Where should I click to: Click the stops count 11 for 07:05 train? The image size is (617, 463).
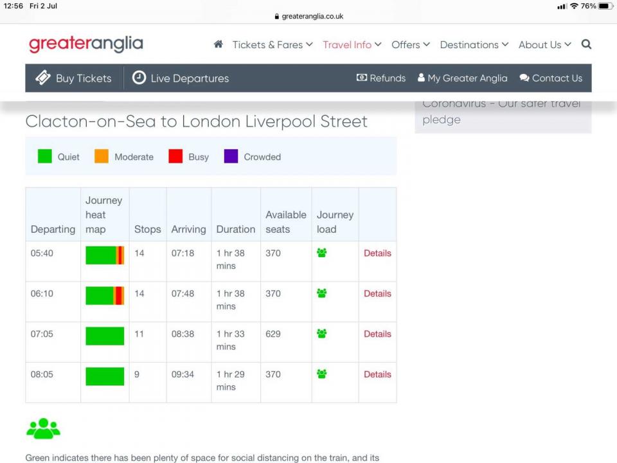pos(139,334)
